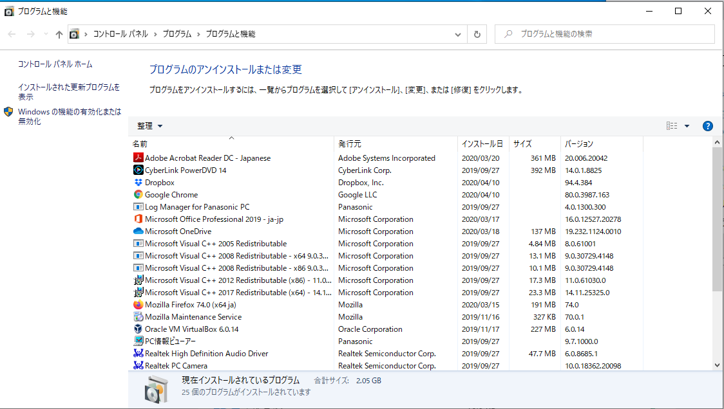Click the Oracle VM VirtualBox icon
This screenshot has height=409, width=724.
point(138,329)
